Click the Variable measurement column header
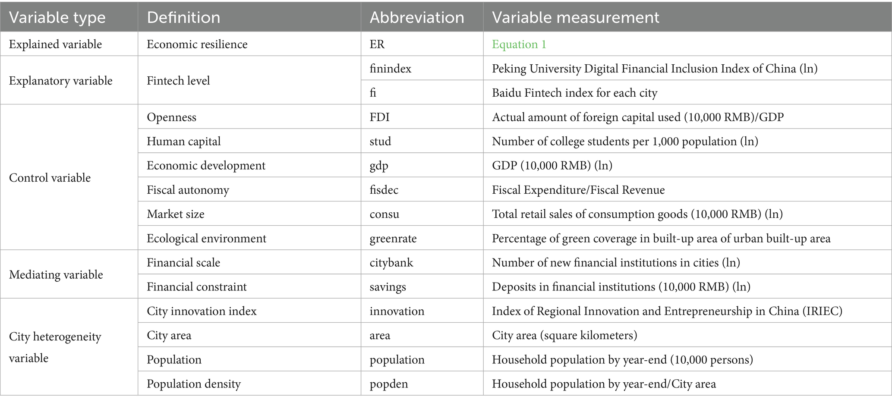The width and height of the screenshot is (892, 403). pyautogui.click(x=575, y=17)
